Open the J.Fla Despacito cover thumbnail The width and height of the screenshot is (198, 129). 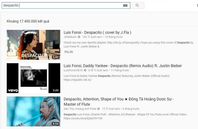(x=33, y=45)
